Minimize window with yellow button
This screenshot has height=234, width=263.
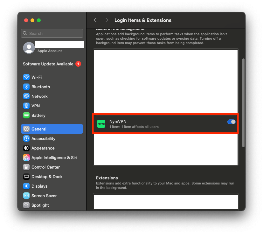click(32, 20)
